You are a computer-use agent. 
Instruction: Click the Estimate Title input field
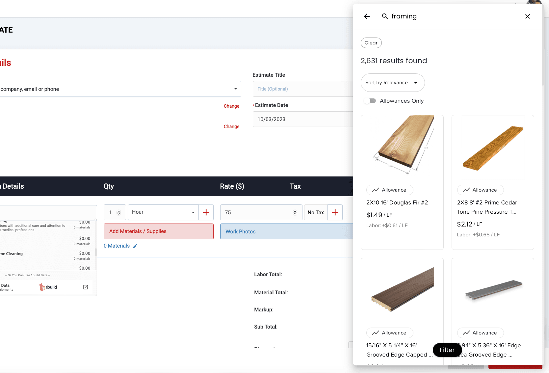point(303,89)
